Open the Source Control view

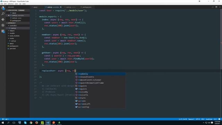pyautogui.click(x=3, y=19)
